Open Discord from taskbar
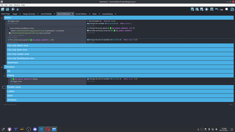 click(35, 129)
